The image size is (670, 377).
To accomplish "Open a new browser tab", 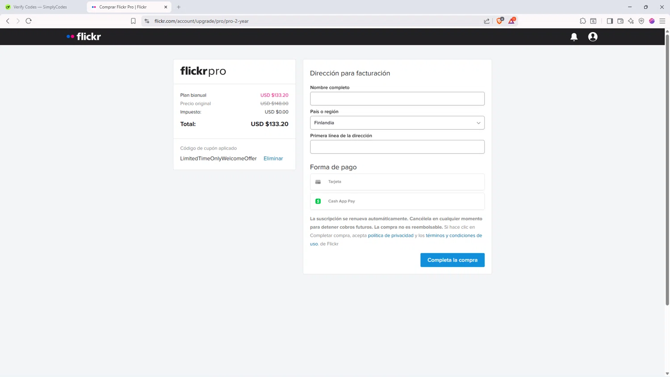I will (x=179, y=7).
